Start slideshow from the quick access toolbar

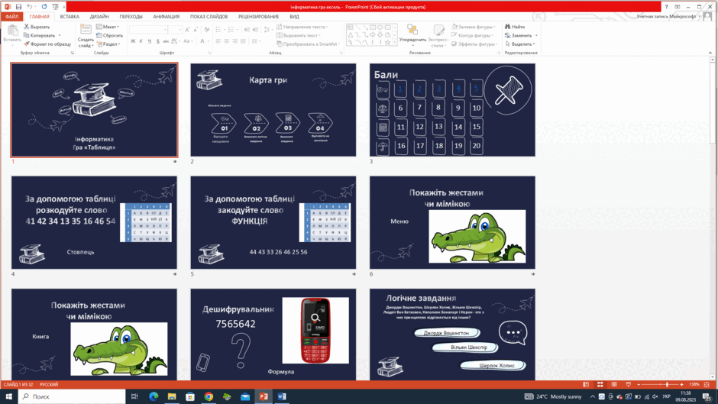[56, 7]
